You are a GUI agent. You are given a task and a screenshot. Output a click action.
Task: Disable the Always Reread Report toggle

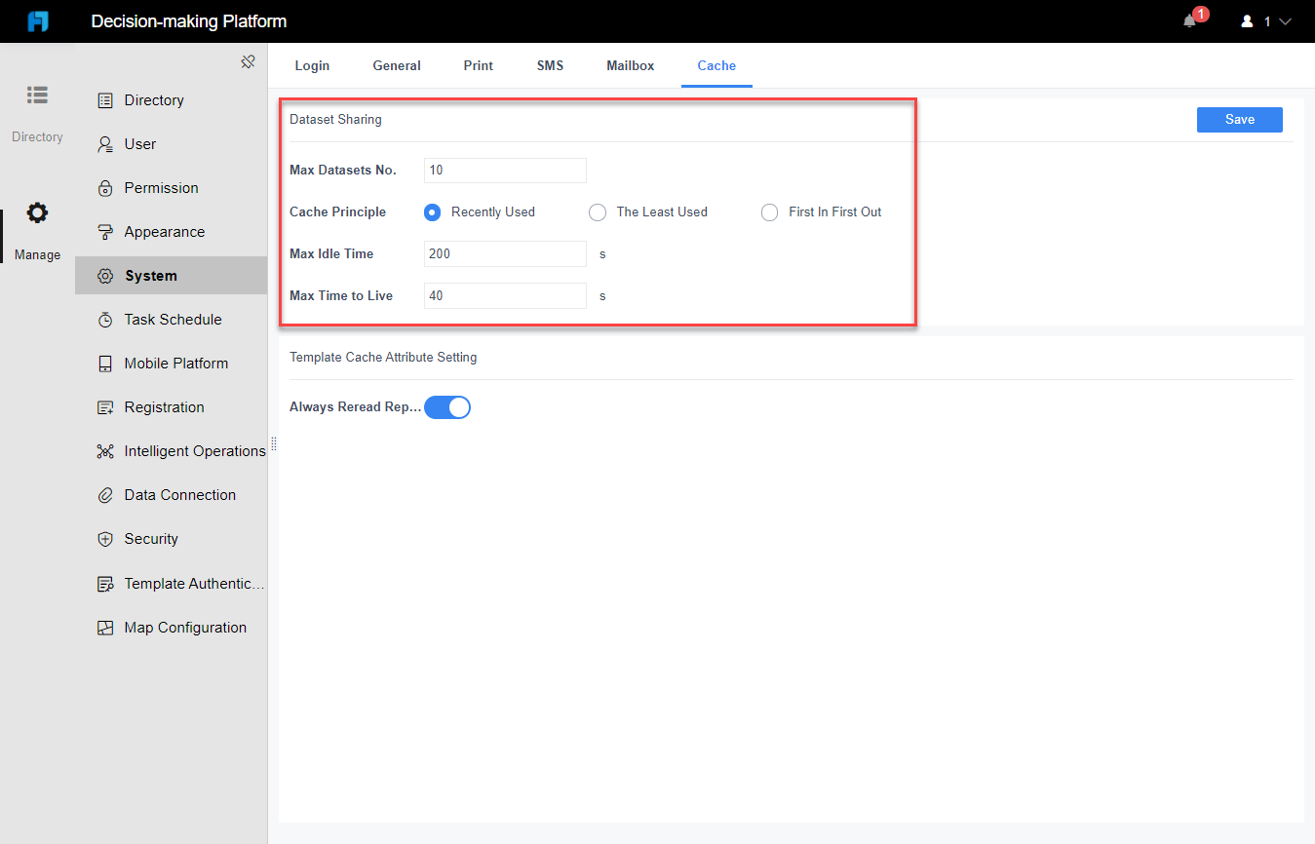447,406
